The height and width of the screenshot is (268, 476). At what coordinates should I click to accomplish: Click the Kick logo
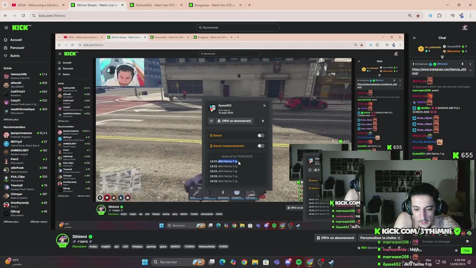(22, 28)
